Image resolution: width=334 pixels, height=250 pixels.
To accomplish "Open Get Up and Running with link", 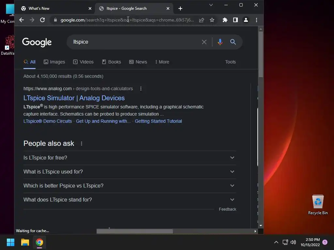I will click(103, 121).
